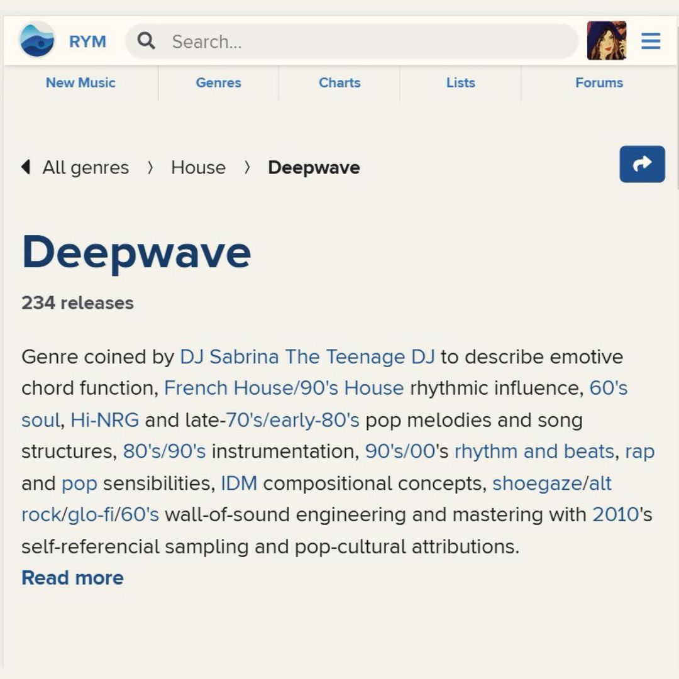
Task: Follow the French House/90's House link
Action: pyautogui.click(x=284, y=389)
